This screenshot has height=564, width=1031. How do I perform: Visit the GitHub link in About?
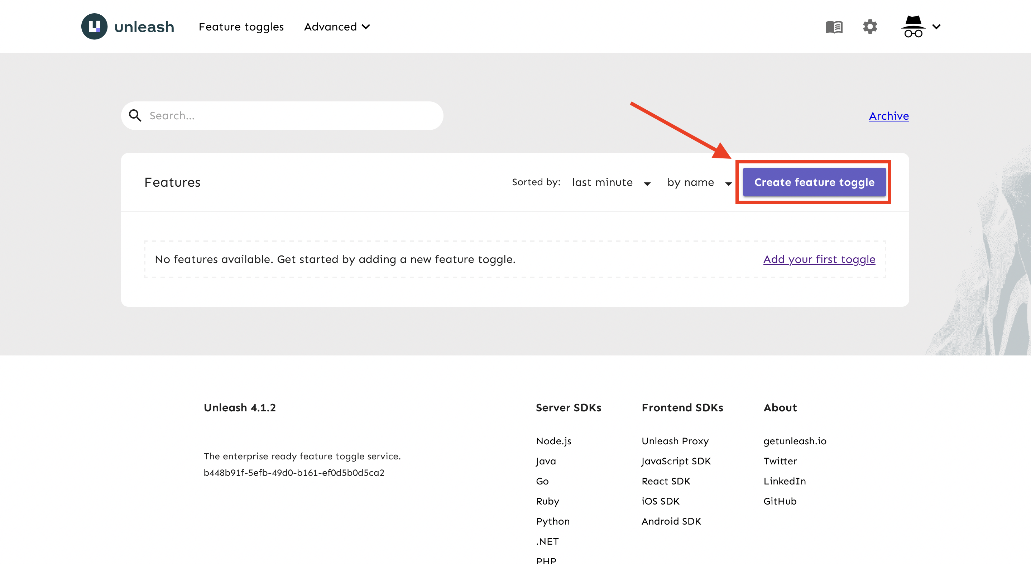point(780,501)
